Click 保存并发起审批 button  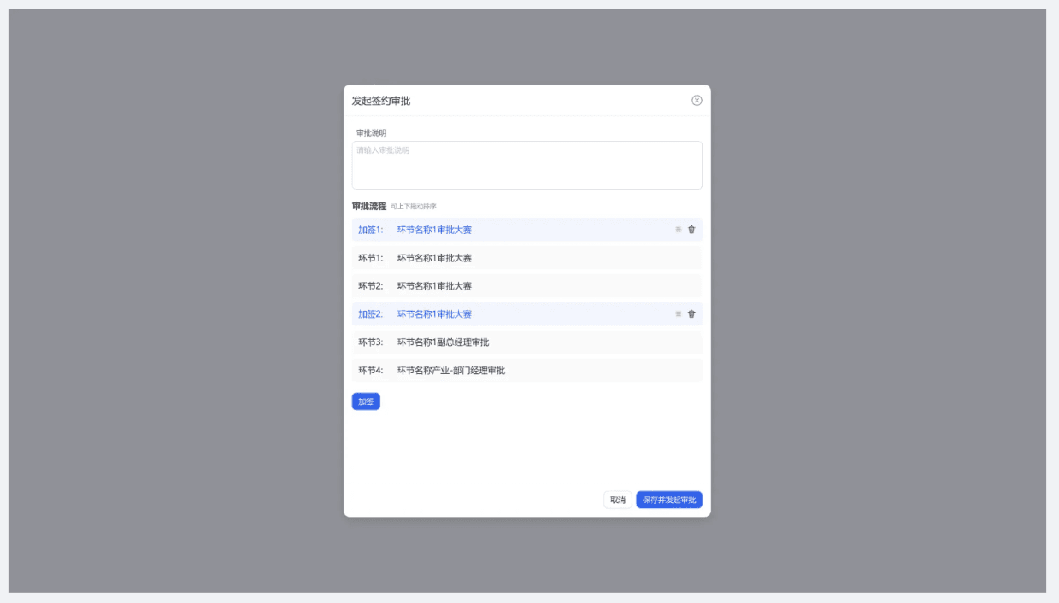click(x=669, y=500)
